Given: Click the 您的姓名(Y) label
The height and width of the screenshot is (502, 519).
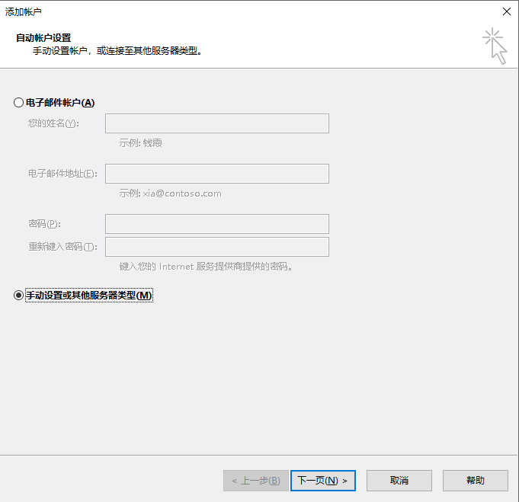Looking at the screenshot, I should click(53, 123).
